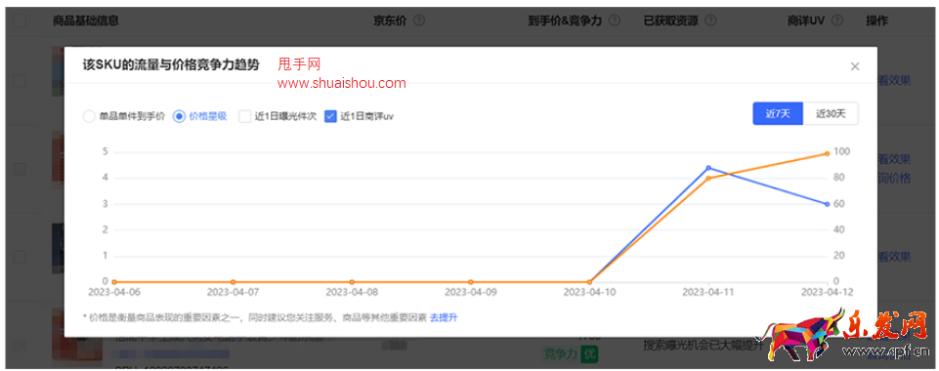Screen dimensions: 939x371
Task: Click help icon next to 商详UV
Action: click(837, 21)
